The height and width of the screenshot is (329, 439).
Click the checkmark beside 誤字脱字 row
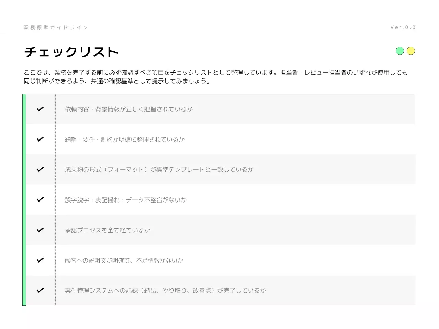[x=40, y=199]
